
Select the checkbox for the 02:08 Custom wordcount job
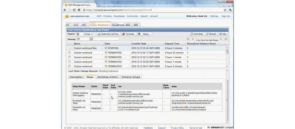[x=70, y=62]
